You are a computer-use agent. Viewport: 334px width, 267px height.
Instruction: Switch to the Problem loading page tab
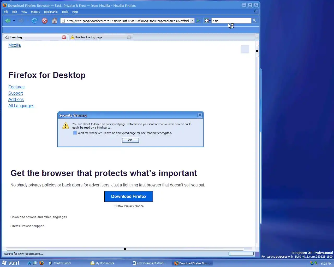click(100, 37)
